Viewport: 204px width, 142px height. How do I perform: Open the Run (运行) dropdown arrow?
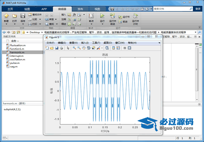(x=102, y=24)
